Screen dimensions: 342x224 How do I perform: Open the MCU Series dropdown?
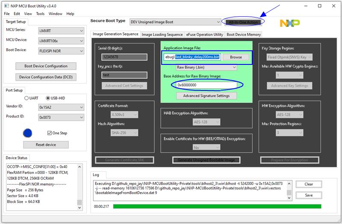[x=61, y=31]
